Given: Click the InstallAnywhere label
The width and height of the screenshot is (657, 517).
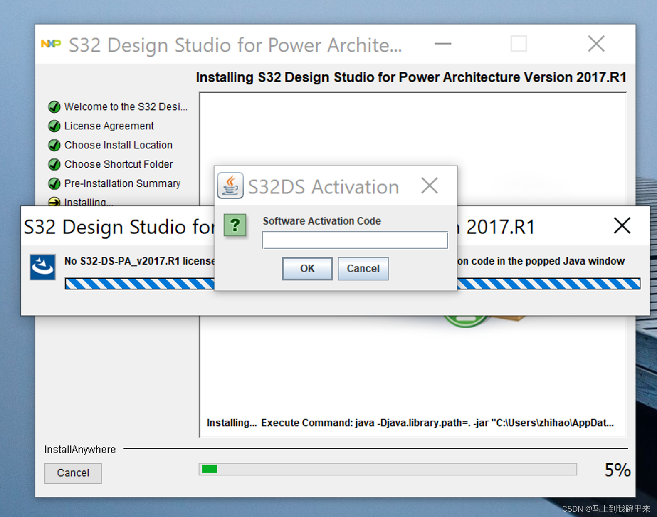Looking at the screenshot, I should click(x=80, y=450).
